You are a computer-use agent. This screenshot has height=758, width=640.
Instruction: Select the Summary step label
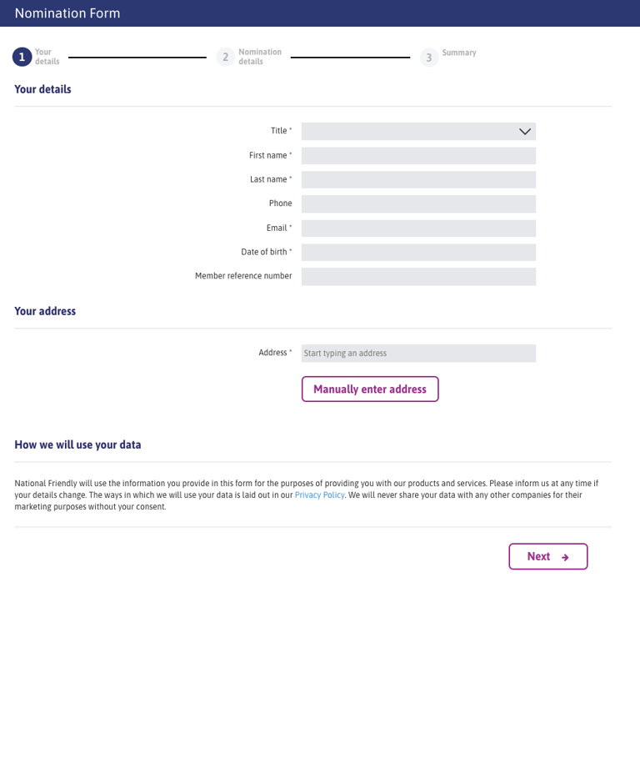click(x=459, y=53)
